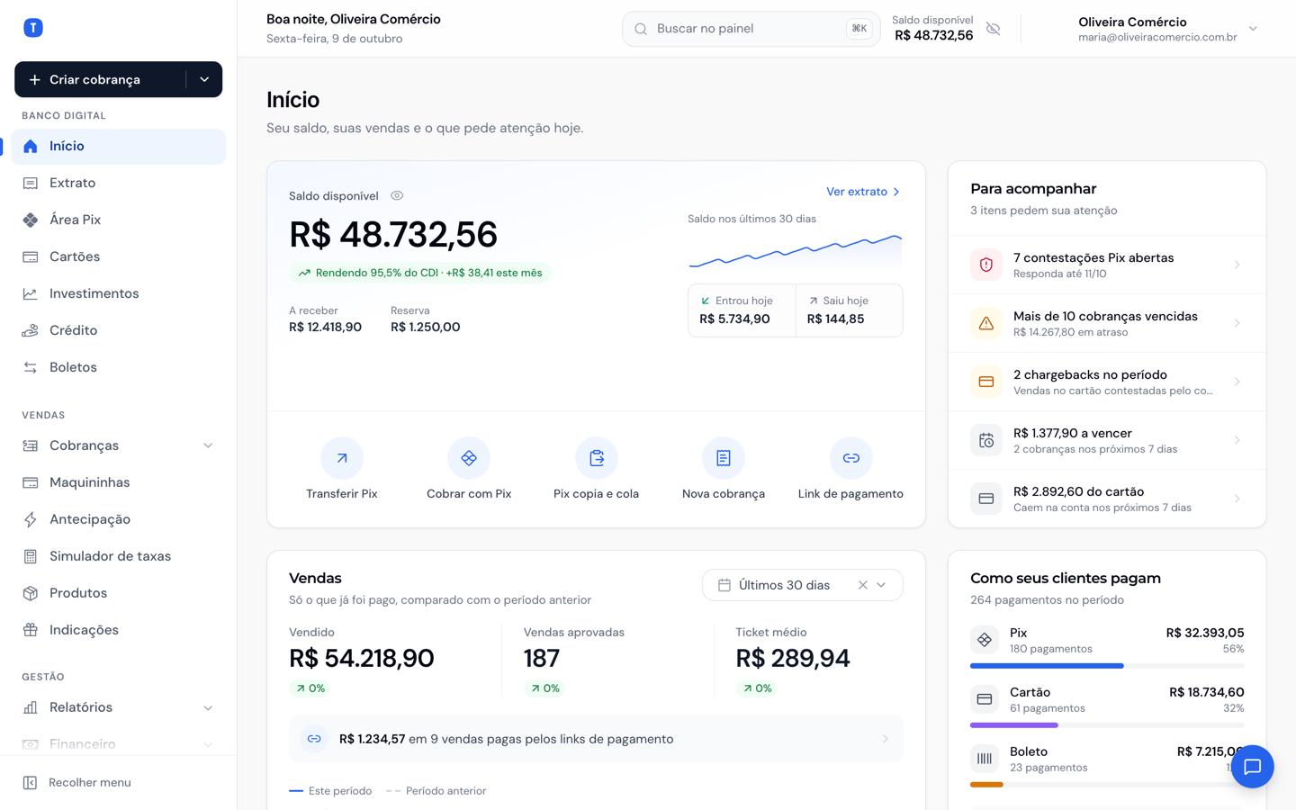Click Ver extrato link

click(x=863, y=192)
